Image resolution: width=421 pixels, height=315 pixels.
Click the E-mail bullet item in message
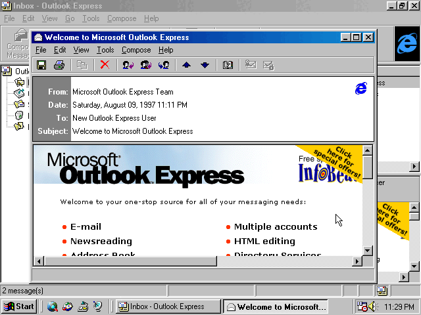pos(86,227)
